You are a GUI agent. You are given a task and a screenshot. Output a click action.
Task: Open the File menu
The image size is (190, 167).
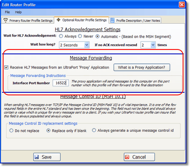(x=8, y=12)
